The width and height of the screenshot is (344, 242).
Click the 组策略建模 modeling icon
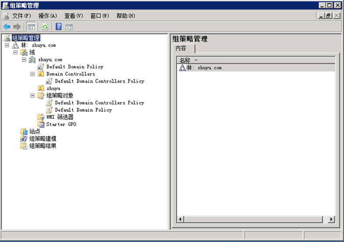coord(24,139)
